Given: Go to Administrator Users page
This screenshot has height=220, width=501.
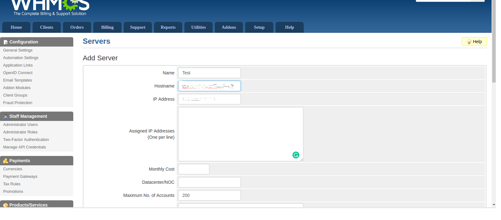Looking at the screenshot, I should [x=20, y=125].
